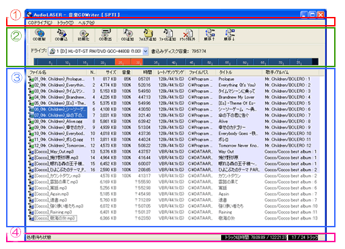Click the '17 / 24 トラック' status bar counter
The height and width of the screenshot is (249, 345).
[x=303, y=237]
